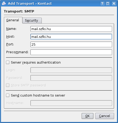This screenshot has height=123, width=118.
Task: Select the Port field showing 25
Action: point(71,44)
